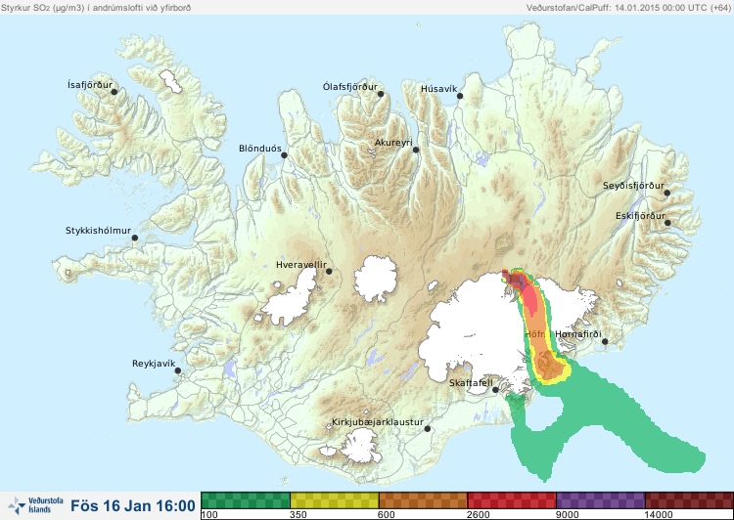Click the Skaftafell label

[x=471, y=383]
